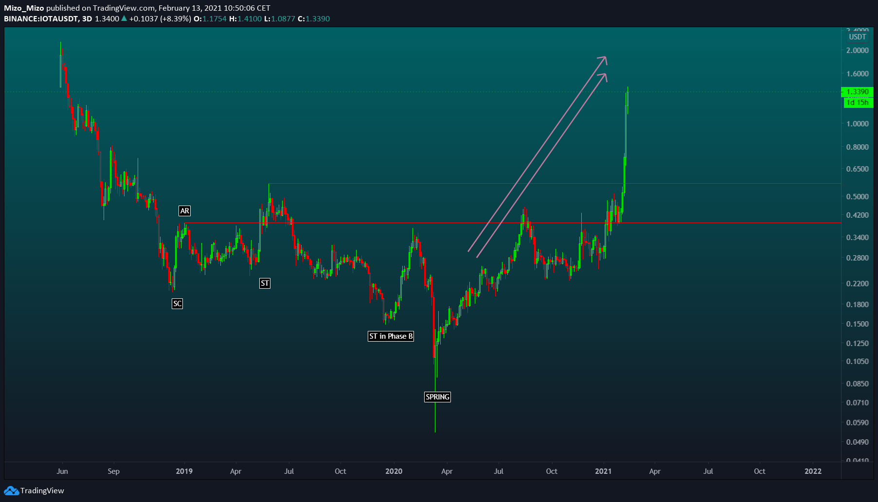This screenshot has width=878, height=502.
Task: Click the USDT currency label on the price axis
Action: click(857, 37)
